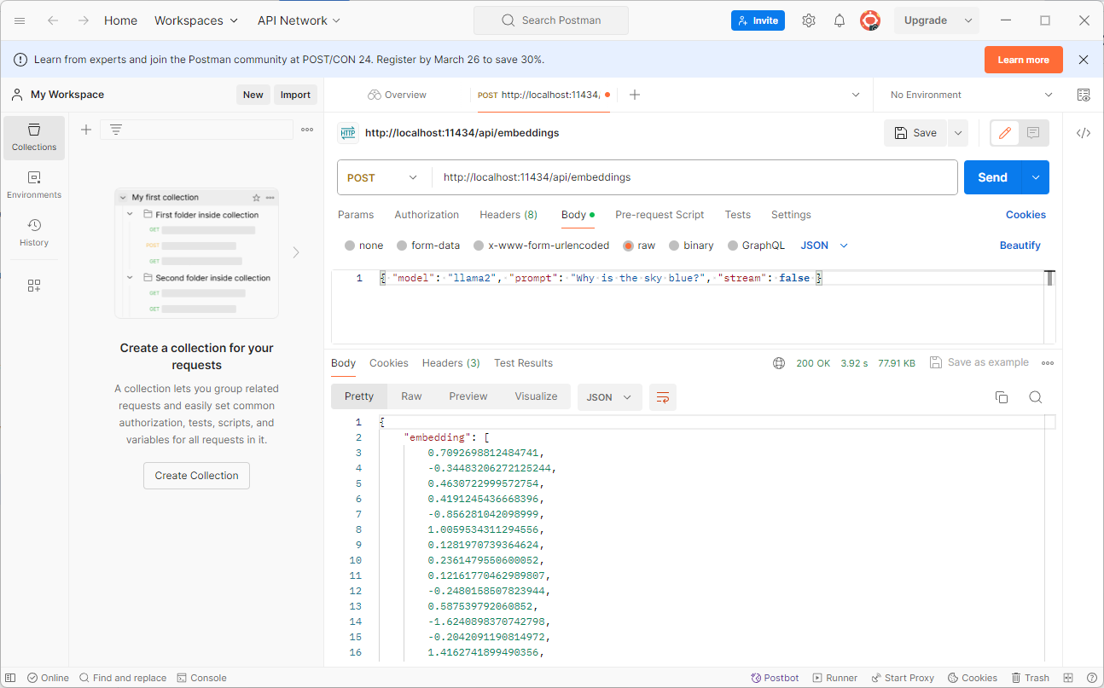Open the hamburger menu icon
The height and width of the screenshot is (688, 1104).
20,20
